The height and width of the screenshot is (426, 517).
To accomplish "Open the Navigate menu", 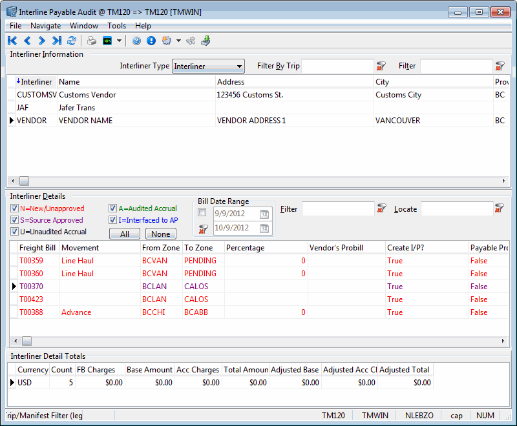I will (45, 26).
